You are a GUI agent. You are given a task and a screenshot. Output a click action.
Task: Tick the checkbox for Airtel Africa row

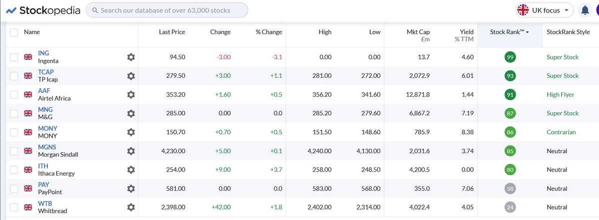14,95
